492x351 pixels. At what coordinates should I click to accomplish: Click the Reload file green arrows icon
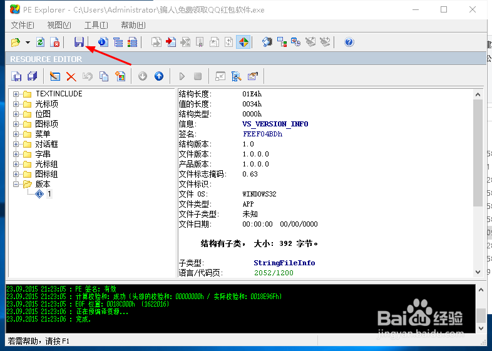tap(40, 42)
